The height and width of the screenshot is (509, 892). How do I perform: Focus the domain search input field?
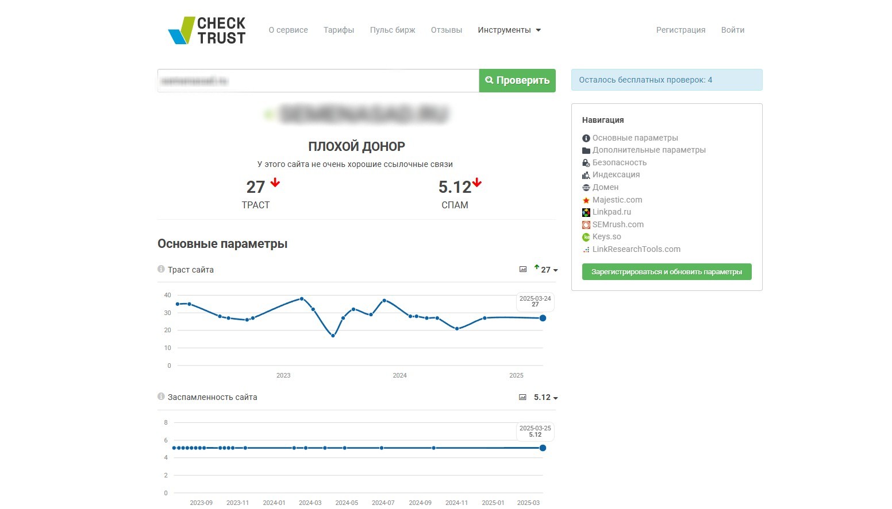(x=318, y=81)
